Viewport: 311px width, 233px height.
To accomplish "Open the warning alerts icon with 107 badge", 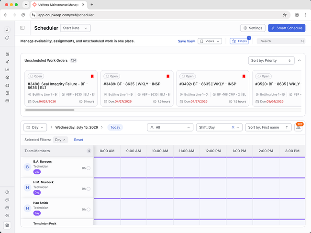I will [298, 128].
